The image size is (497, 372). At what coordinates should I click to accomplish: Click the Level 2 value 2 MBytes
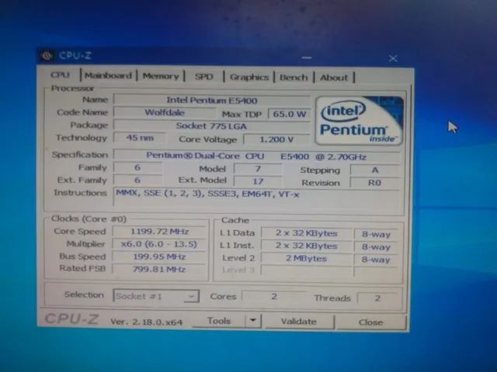point(306,258)
